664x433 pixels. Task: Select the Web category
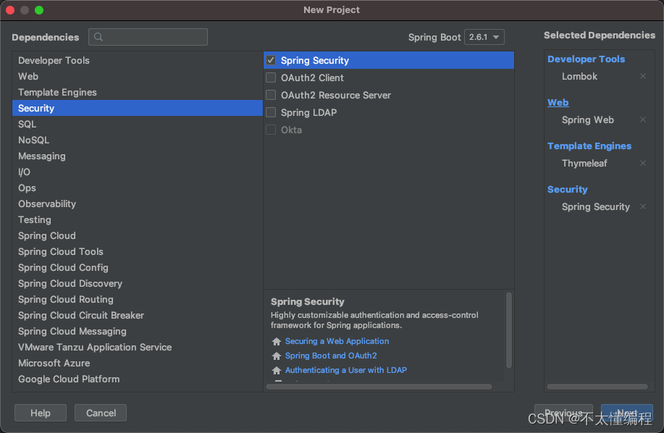(x=138, y=77)
